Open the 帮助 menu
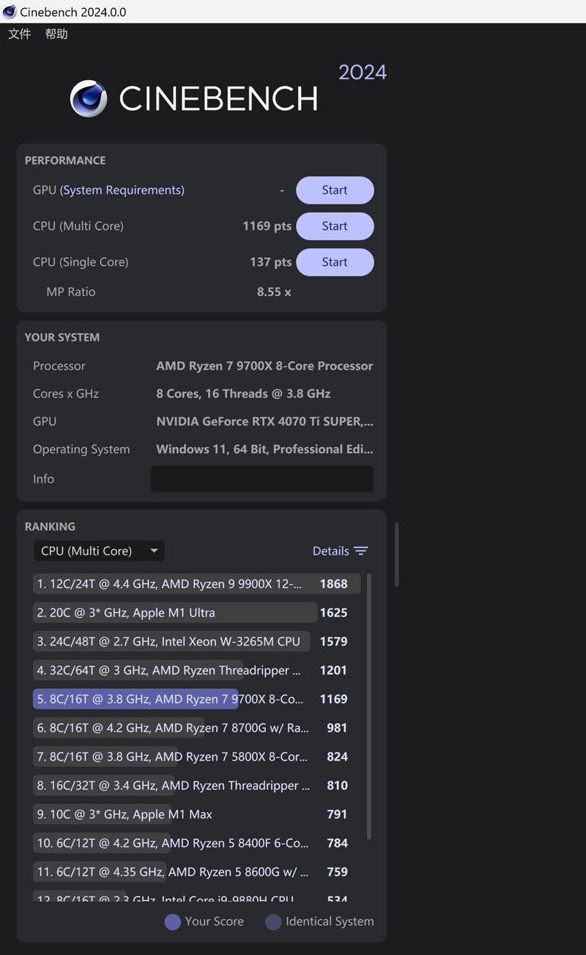This screenshot has height=955, width=586. (x=56, y=34)
